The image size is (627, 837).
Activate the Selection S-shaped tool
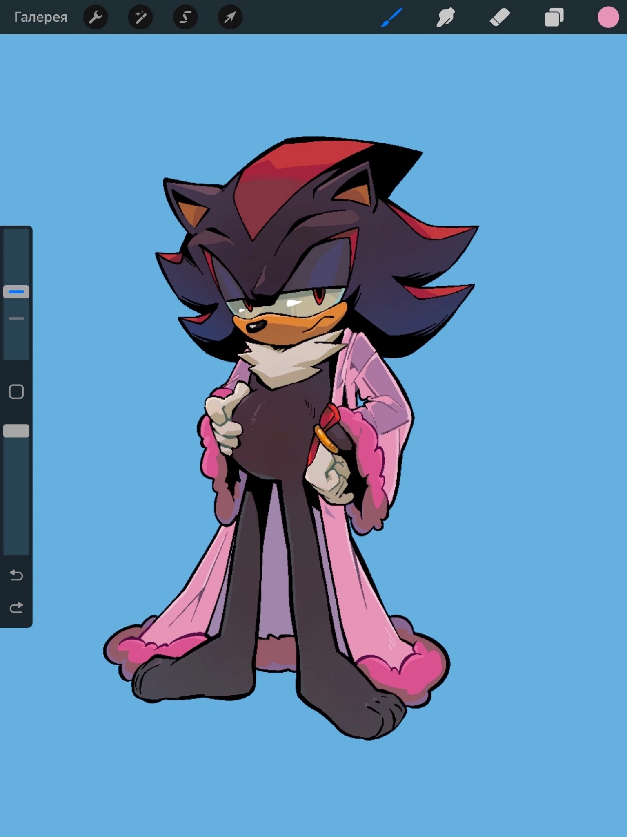point(185,17)
